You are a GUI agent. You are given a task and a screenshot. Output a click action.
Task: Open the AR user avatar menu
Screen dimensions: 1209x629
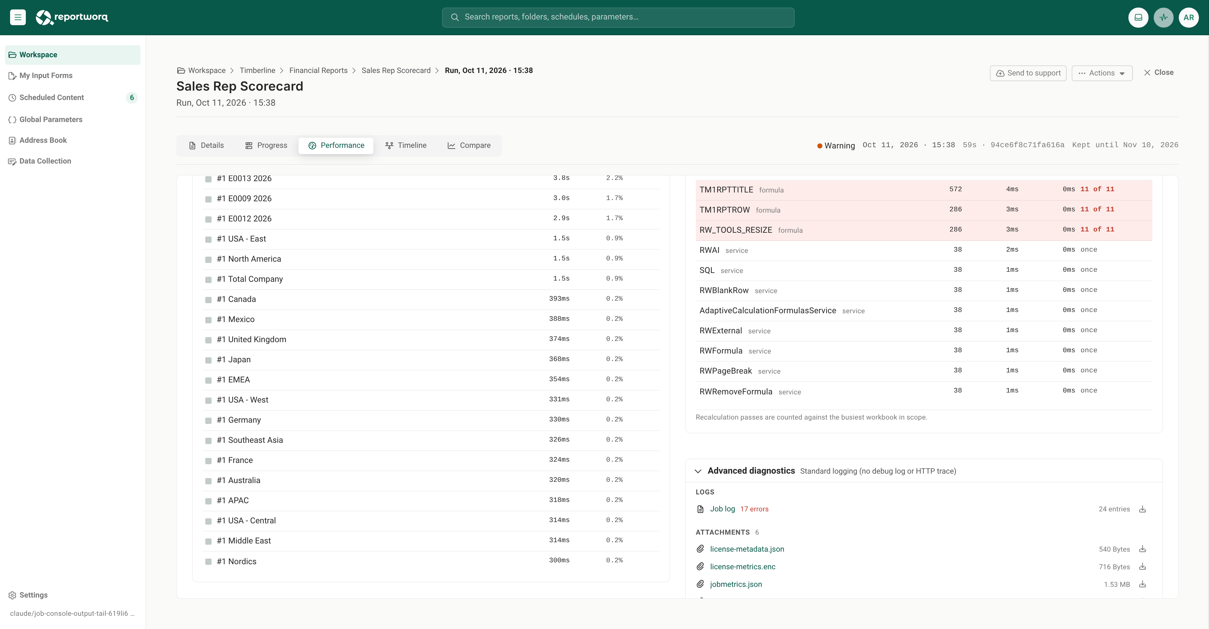1188,17
